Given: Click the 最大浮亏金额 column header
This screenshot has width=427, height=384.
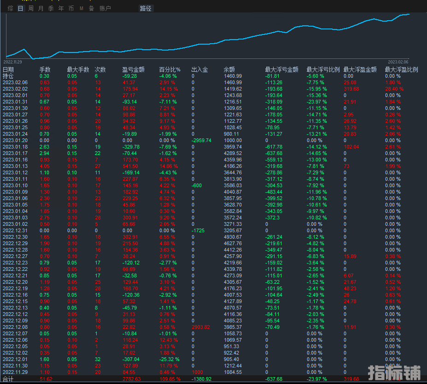Looking at the screenshot, I should pos(281,69).
